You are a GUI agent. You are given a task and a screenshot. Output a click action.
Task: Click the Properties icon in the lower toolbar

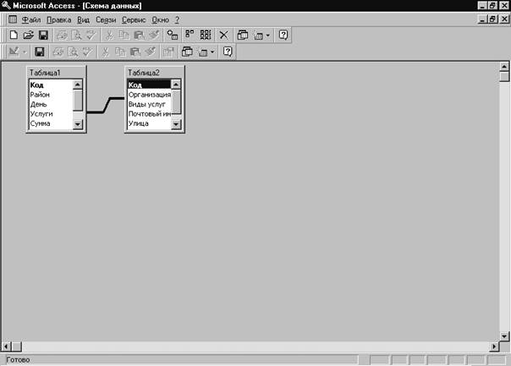click(x=168, y=52)
